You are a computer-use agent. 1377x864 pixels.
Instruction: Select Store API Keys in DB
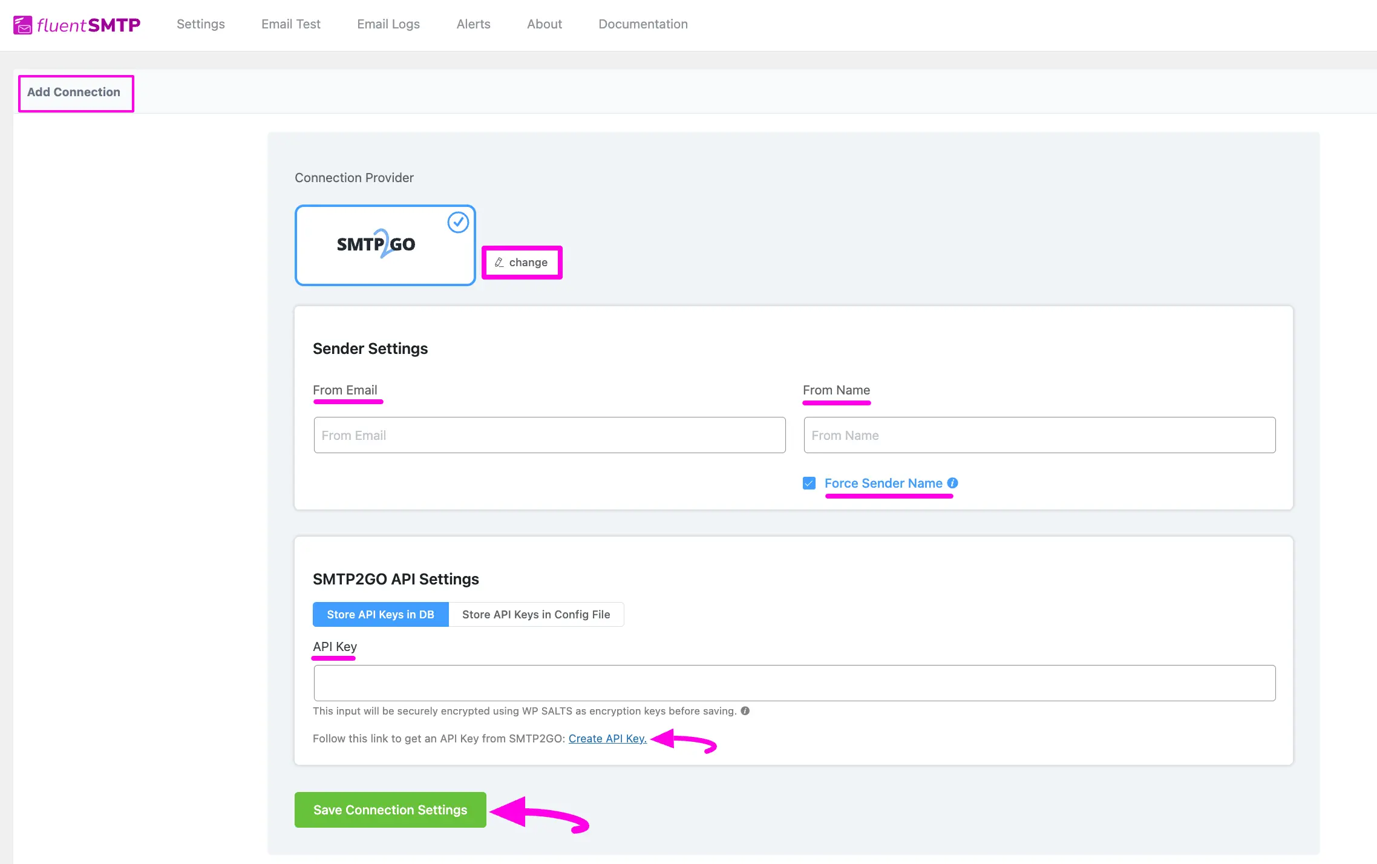[381, 615]
